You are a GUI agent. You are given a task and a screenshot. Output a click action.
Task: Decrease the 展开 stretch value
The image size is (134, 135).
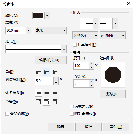pos(92,67)
